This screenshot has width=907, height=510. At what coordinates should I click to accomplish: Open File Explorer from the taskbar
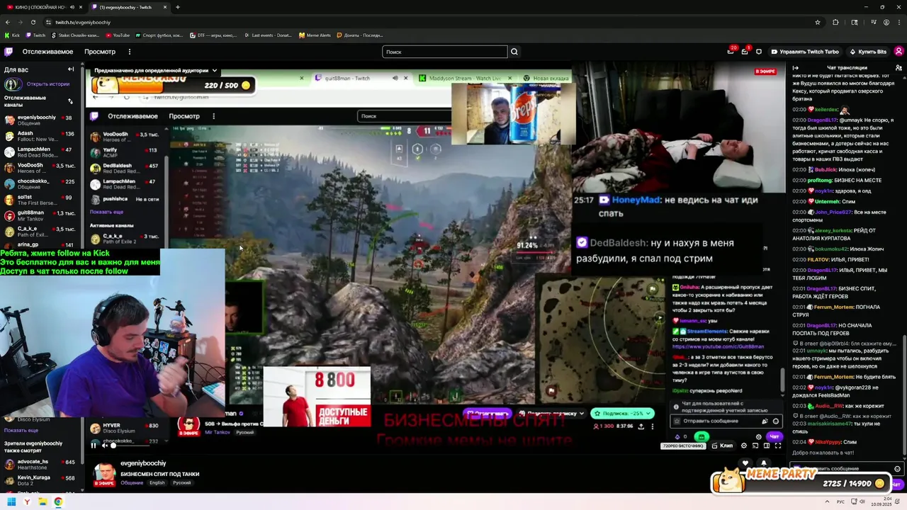(43, 502)
